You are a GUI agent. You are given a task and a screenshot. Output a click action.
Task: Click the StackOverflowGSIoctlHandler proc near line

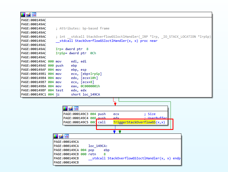106,41
